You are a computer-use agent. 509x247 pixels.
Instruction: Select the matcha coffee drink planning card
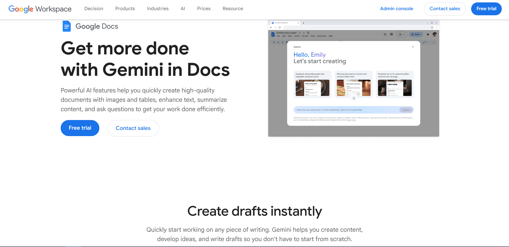click(x=354, y=84)
